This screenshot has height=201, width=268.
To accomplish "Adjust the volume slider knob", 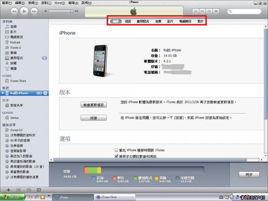I will pyautogui.click(x=72, y=11).
